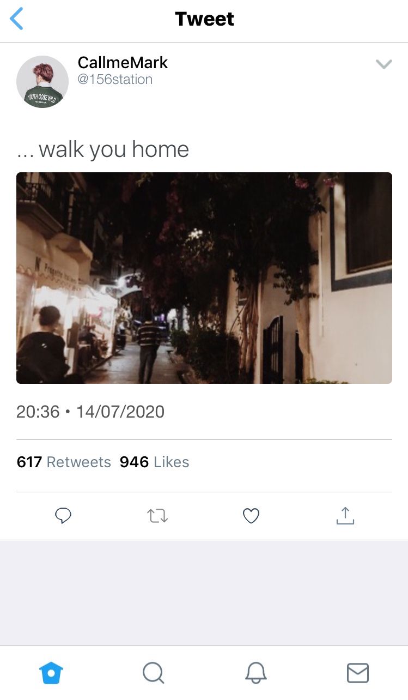Viewport: 408px width, 700px height.
Task: Share the tweet via the share icon
Action: tap(345, 515)
